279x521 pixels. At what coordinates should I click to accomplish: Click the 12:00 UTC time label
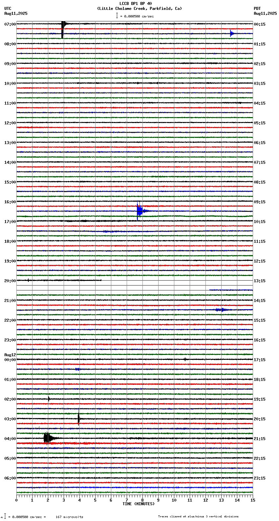(x=10, y=123)
